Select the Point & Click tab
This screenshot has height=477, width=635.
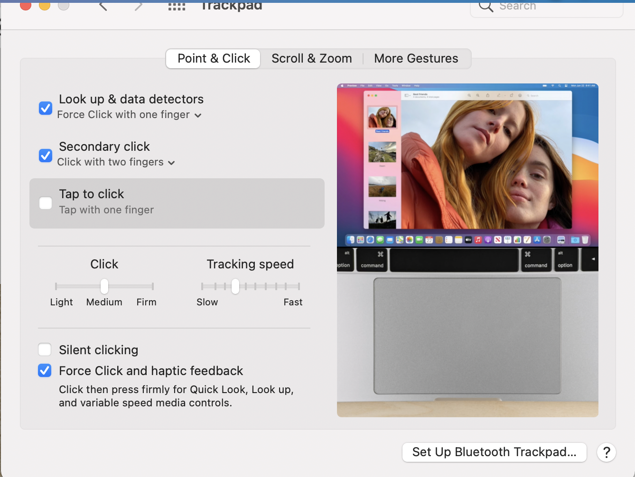pyautogui.click(x=213, y=59)
